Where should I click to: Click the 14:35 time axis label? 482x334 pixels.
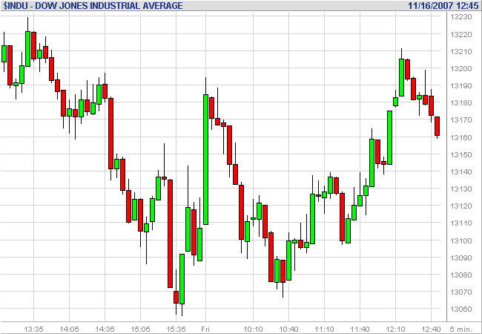pos(105,330)
